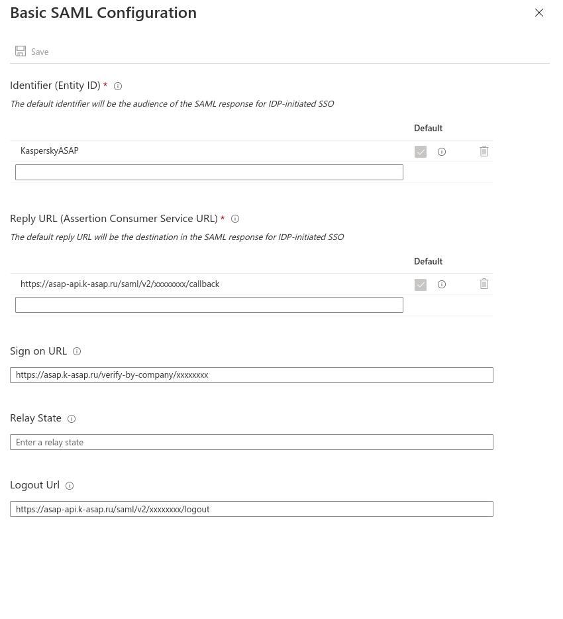Click the Save disk icon
Screen dimensions: 563x619
coord(21,52)
